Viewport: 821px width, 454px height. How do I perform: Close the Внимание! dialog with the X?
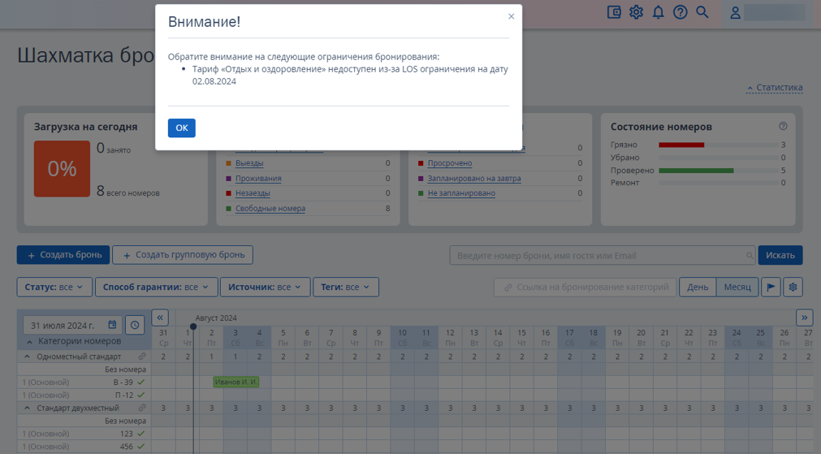[x=511, y=16]
